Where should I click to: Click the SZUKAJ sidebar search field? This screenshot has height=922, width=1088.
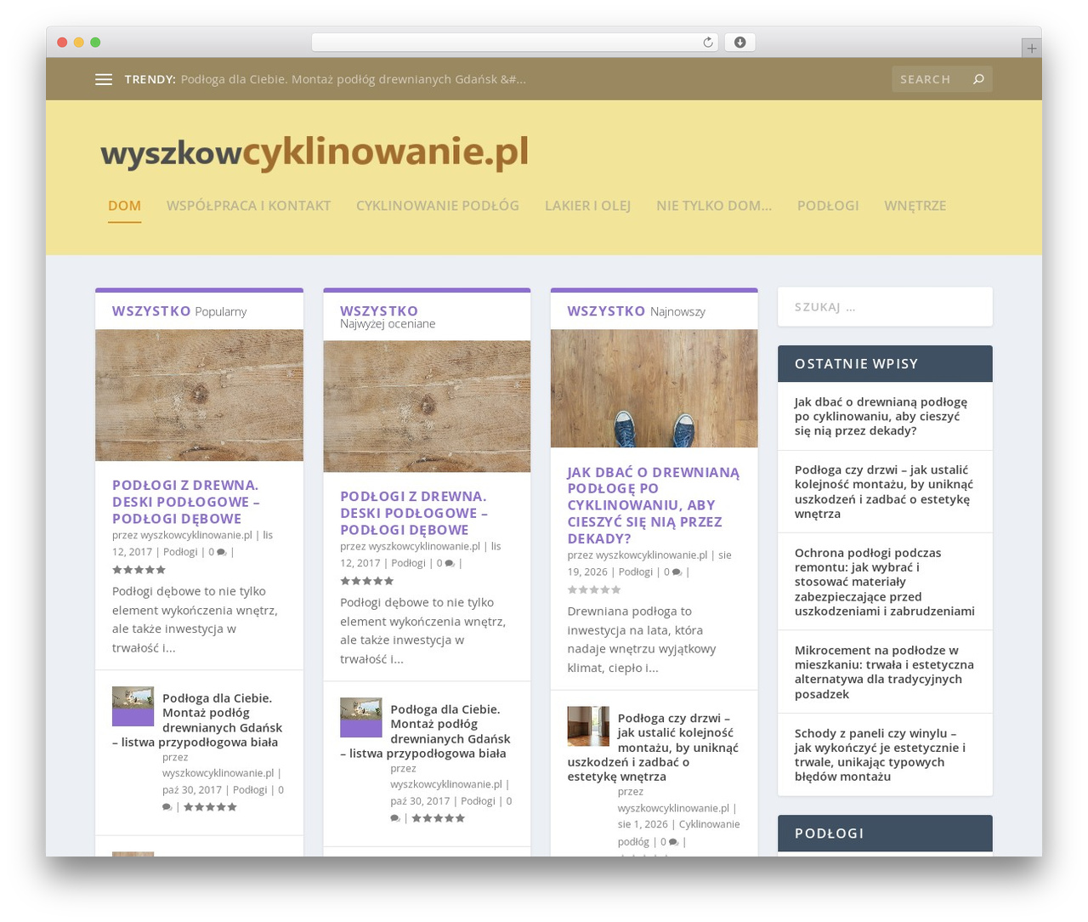point(885,307)
